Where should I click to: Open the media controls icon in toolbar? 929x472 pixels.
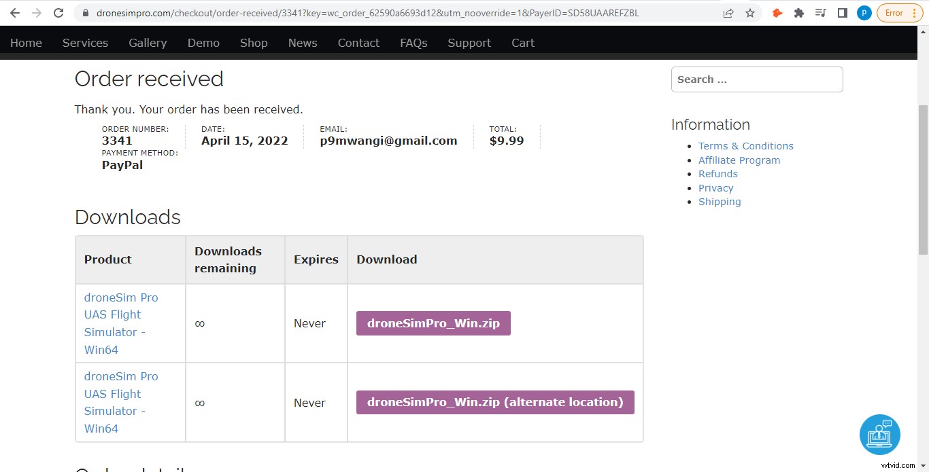821,13
